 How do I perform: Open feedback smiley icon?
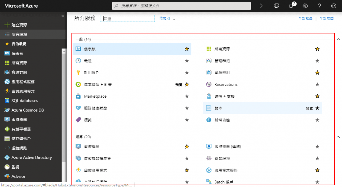(334, 6)
